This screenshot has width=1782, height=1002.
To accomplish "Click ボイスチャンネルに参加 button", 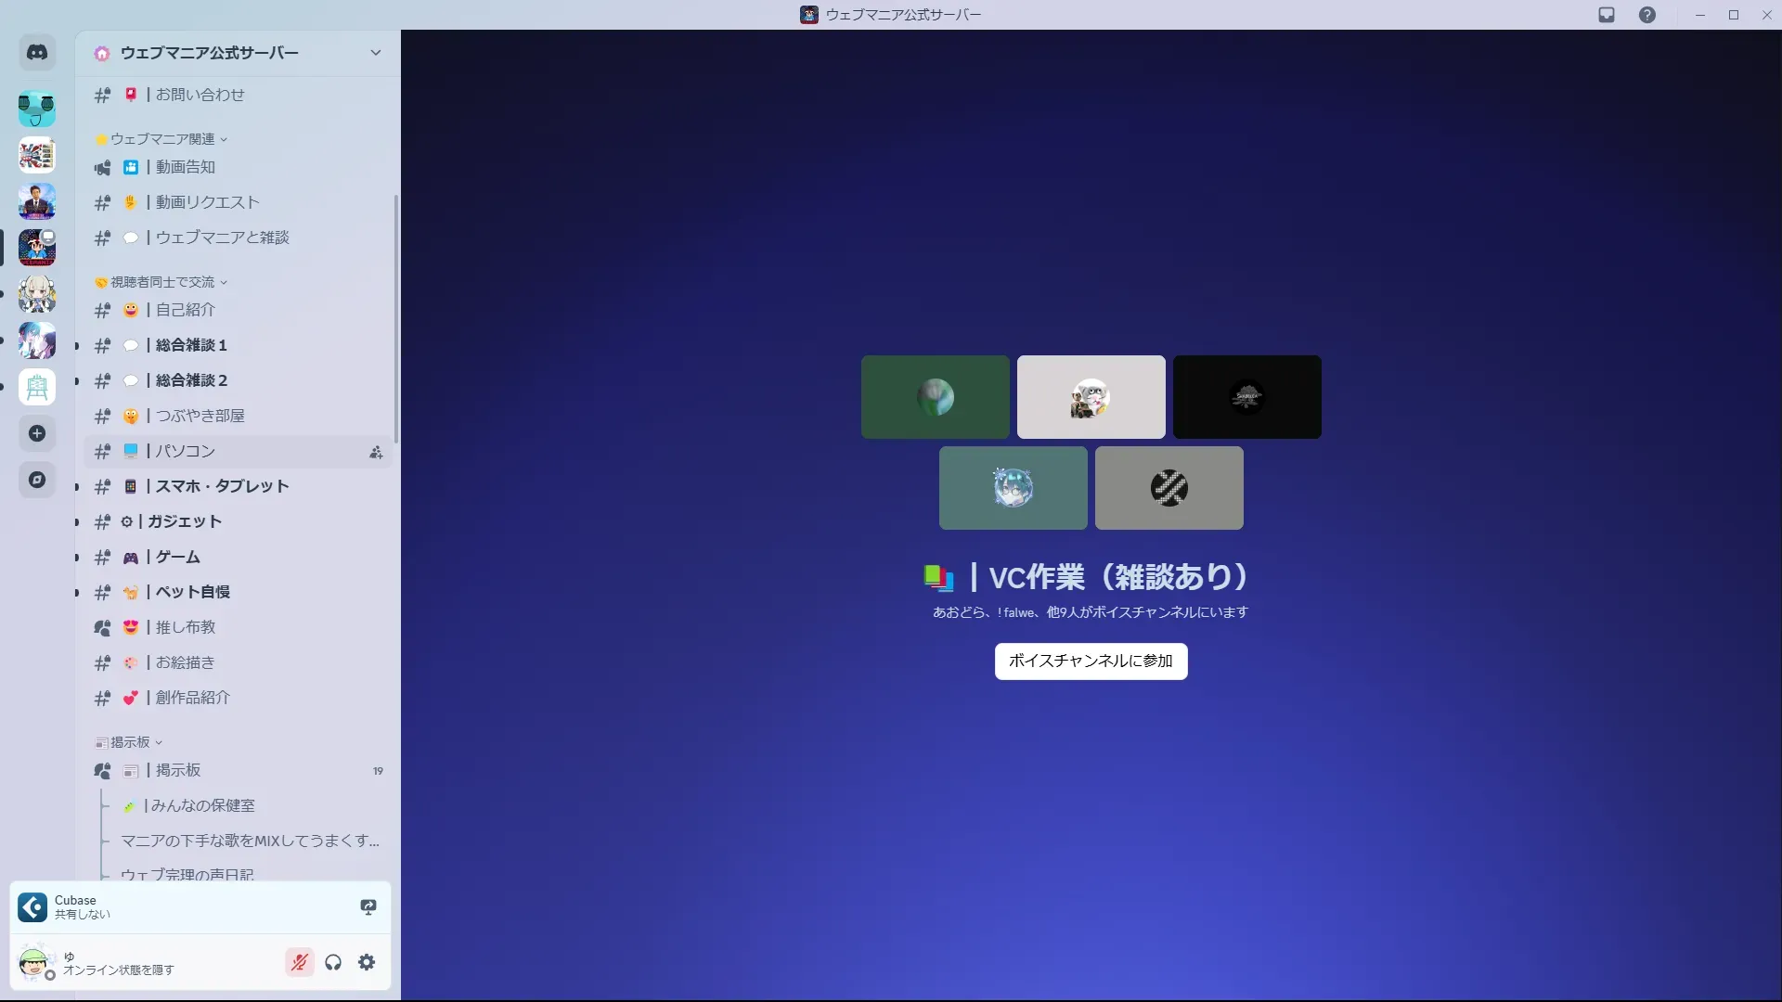I will 1091,662.
